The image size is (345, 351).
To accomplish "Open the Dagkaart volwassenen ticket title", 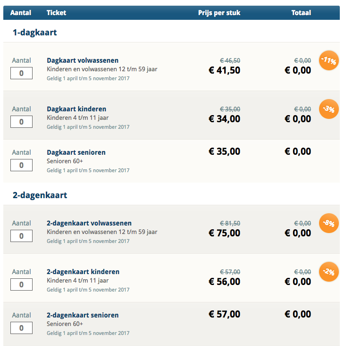I will (x=83, y=60).
